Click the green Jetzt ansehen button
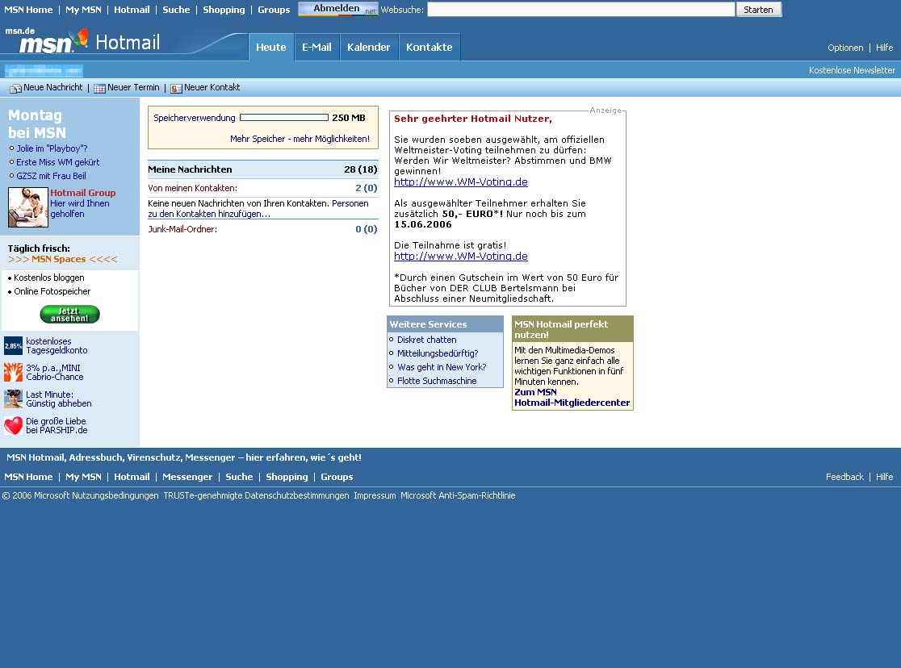This screenshot has width=901, height=668. click(x=70, y=314)
